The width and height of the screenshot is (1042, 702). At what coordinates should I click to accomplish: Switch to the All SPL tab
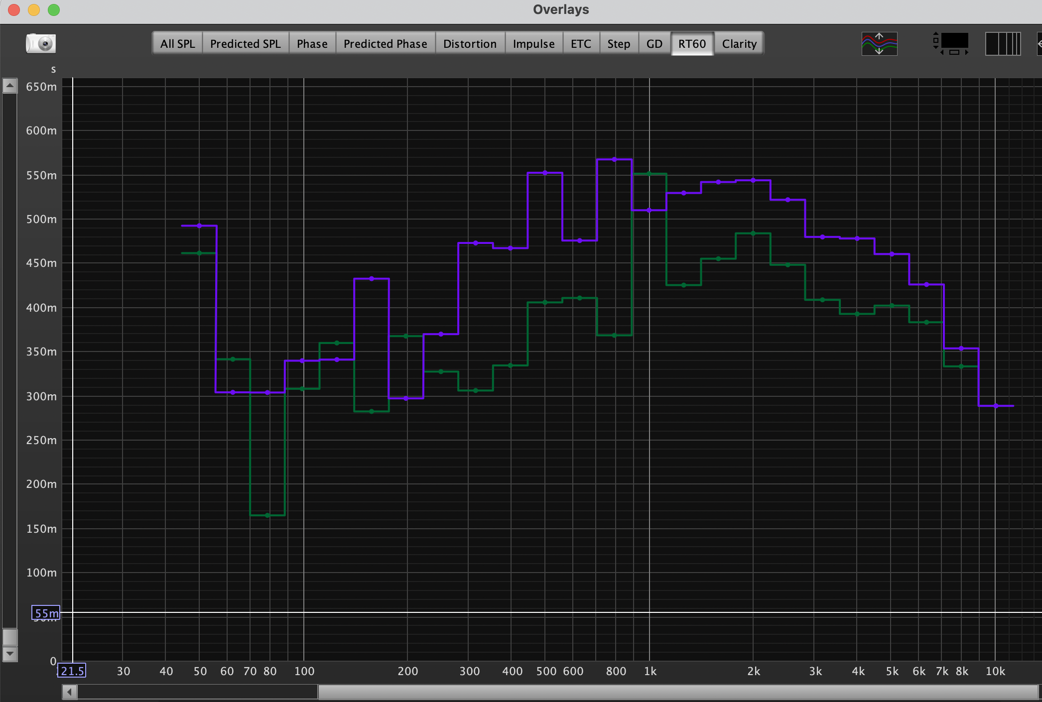coord(177,44)
